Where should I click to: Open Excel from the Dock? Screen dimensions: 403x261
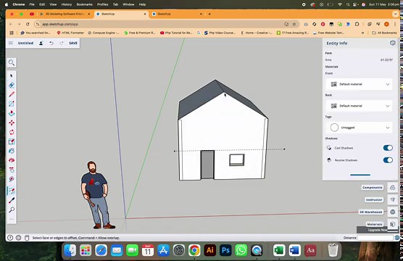[x=279, y=250]
